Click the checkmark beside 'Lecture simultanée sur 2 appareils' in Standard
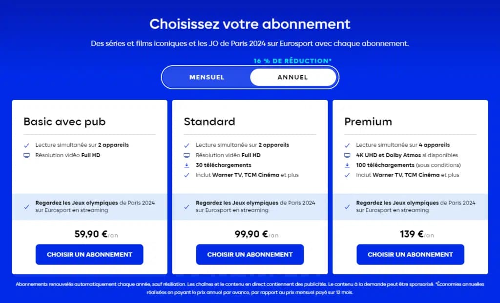Image resolution: width=500 pixels, height=303 pixels. click(187, 145)
